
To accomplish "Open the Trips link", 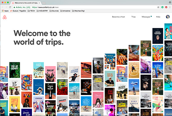I will [133, 17].
